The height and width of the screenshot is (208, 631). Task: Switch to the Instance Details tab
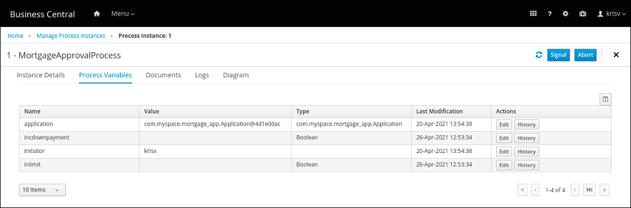tap(41, 75)
